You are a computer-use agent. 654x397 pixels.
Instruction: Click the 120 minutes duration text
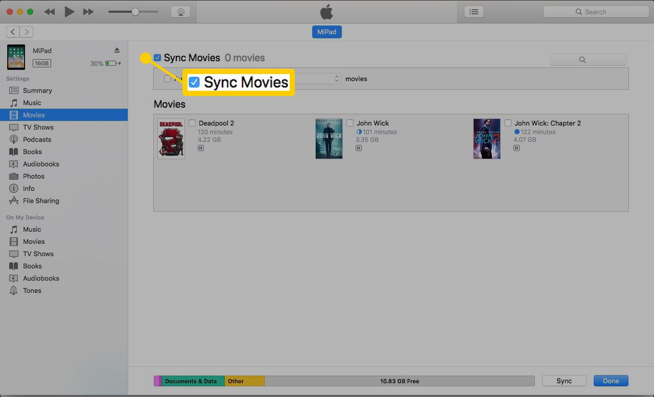(x=215, y=132)
